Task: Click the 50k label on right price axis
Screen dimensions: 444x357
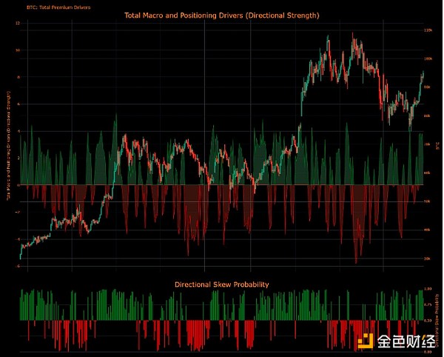Action: coord(428,201)
